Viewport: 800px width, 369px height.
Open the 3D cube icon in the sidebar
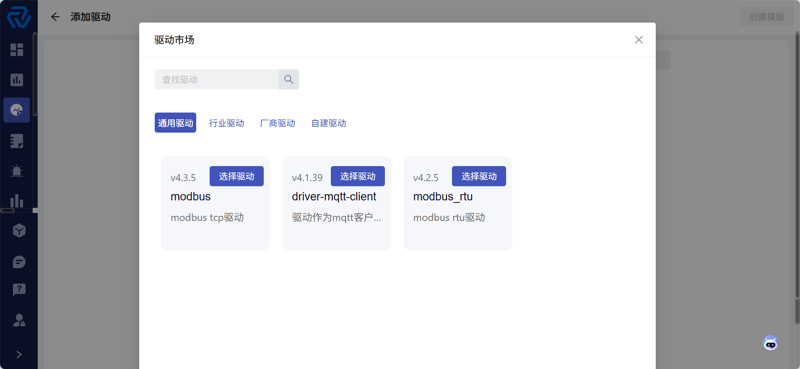19,231
